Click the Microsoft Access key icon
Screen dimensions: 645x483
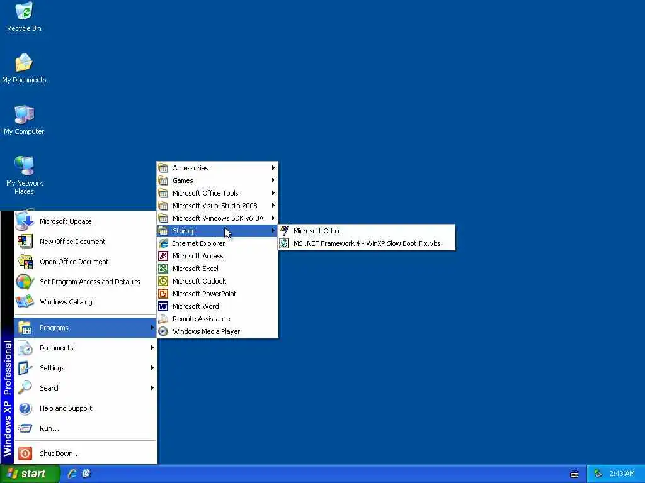click(x=163, y=256)
